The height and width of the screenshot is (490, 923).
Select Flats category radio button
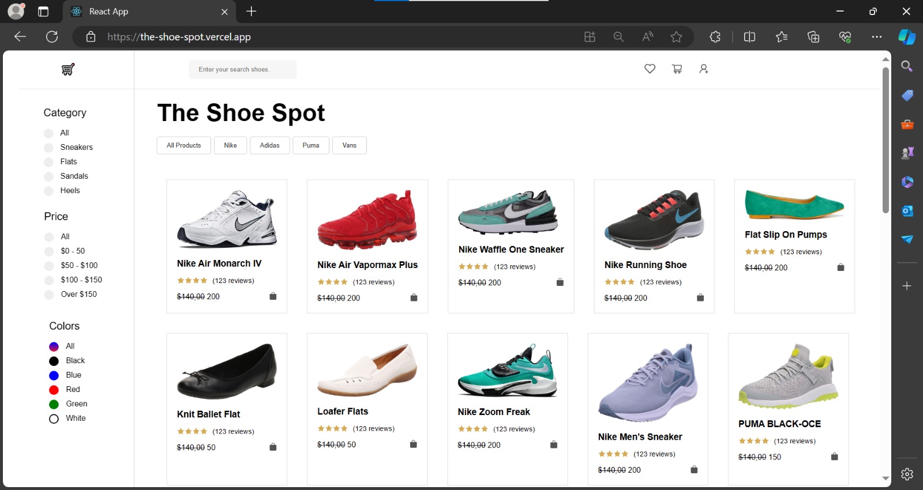pyautogui.click(x=48, y=162)
